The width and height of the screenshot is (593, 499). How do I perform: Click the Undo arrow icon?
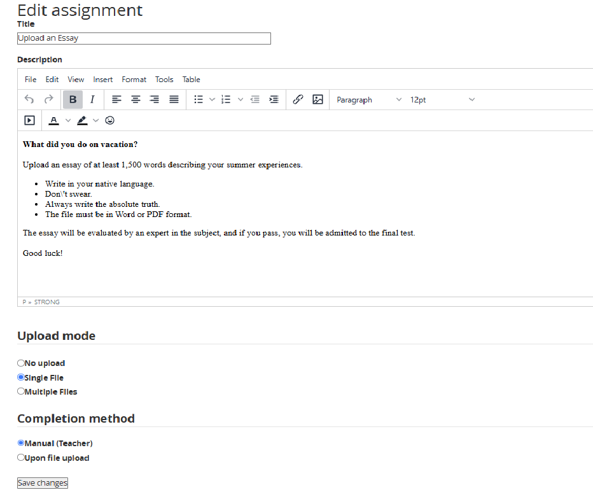pyautogui.click(x=29, y=99)
